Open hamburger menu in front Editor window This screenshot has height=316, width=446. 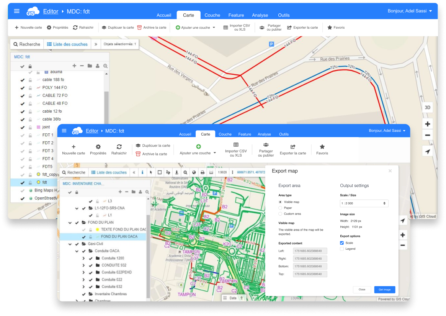pyautogui.click(x=64, y=131)
